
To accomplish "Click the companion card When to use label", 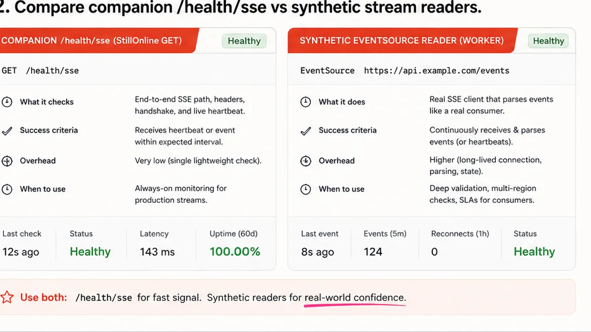I will click(x=43, y=189).
